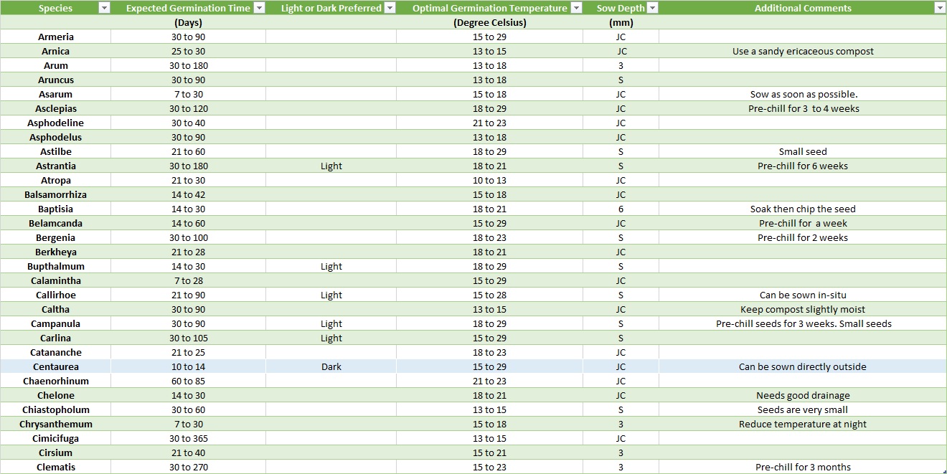Image resolution: width=947 pixels, height=474 pixels.
Task: Click the Cirsium species name
Action: pyautogui.click(x=56, y=452)
